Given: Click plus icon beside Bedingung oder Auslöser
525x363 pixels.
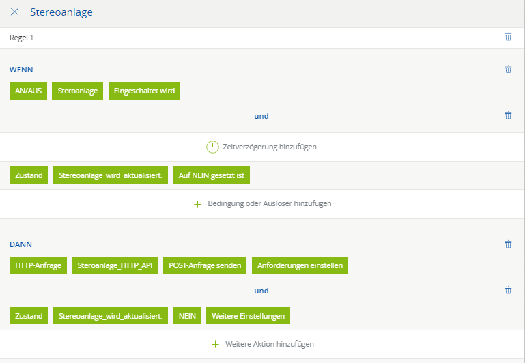Looking at the screenshot, I should pos(198,203).
